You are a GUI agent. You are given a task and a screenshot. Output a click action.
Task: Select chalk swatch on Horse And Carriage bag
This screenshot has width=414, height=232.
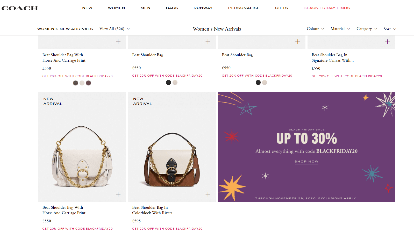click(x=82, y=83)
